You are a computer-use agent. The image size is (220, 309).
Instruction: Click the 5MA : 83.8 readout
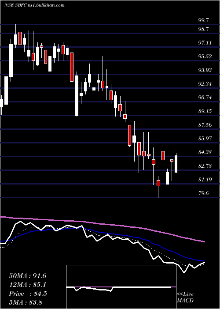click(26, 302)
